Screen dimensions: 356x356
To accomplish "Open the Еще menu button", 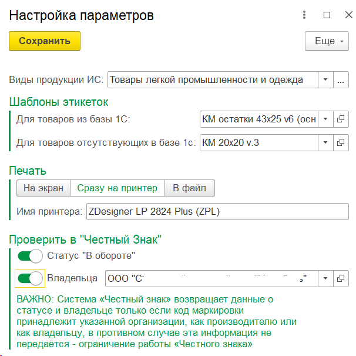I will click(328, 41).
